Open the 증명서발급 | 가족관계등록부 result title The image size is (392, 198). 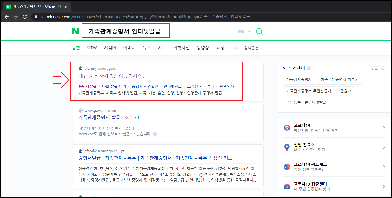coord(155,158)
